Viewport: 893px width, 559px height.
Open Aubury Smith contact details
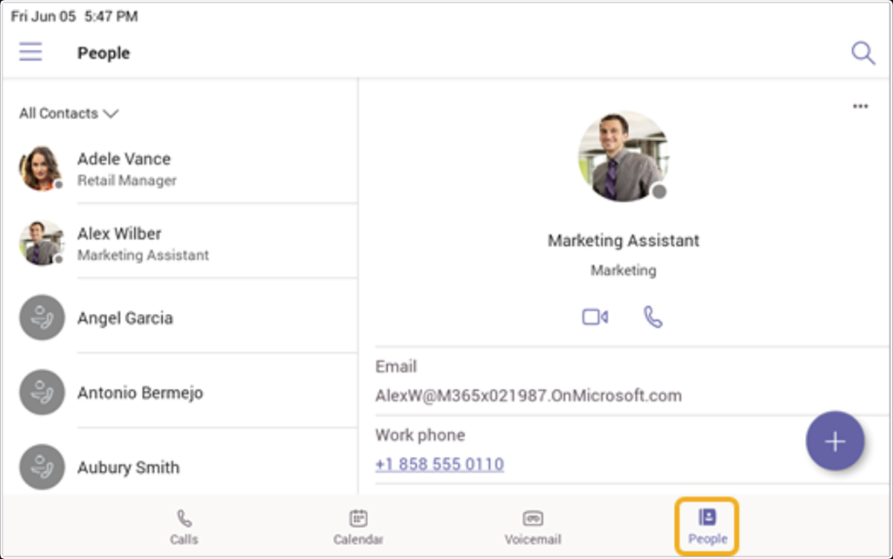coord(179,468)
